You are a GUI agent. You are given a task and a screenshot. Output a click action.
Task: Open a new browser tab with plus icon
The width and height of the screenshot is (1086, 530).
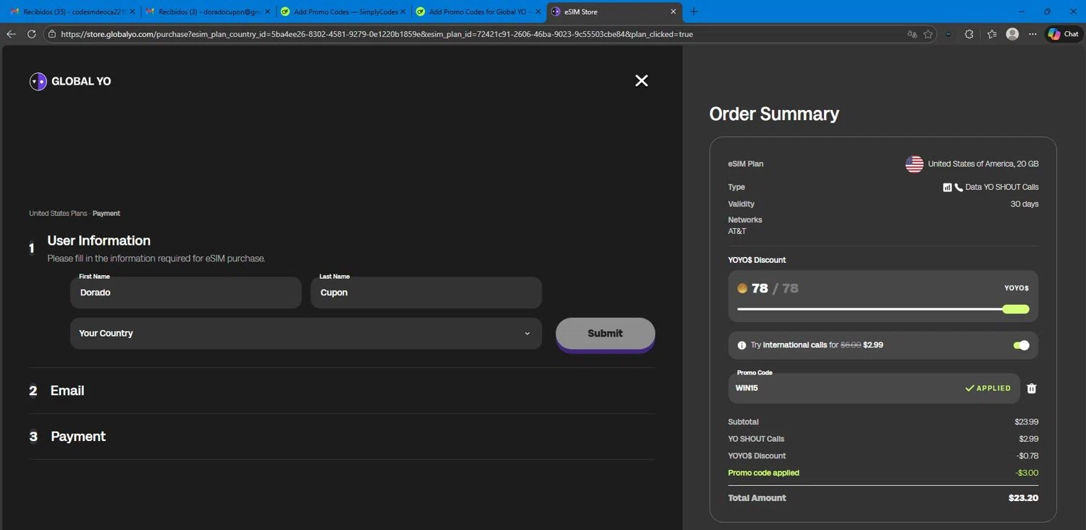pyautogui.click(x=694, y=12)
